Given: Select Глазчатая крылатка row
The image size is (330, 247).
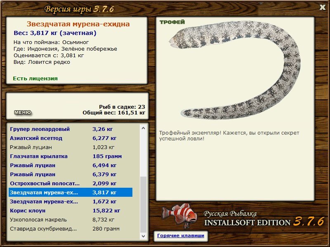Looking at the screenshot, I should [x=71, y=156].
